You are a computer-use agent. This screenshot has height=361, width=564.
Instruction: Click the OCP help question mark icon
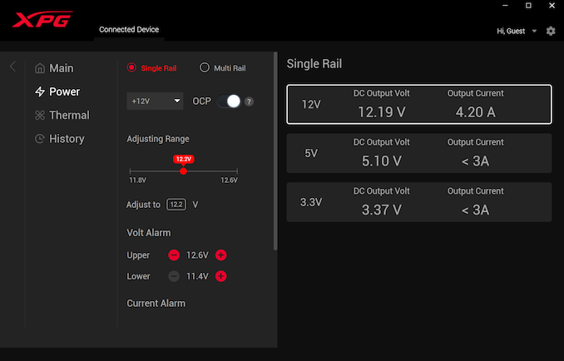click(x=249, y=101)
